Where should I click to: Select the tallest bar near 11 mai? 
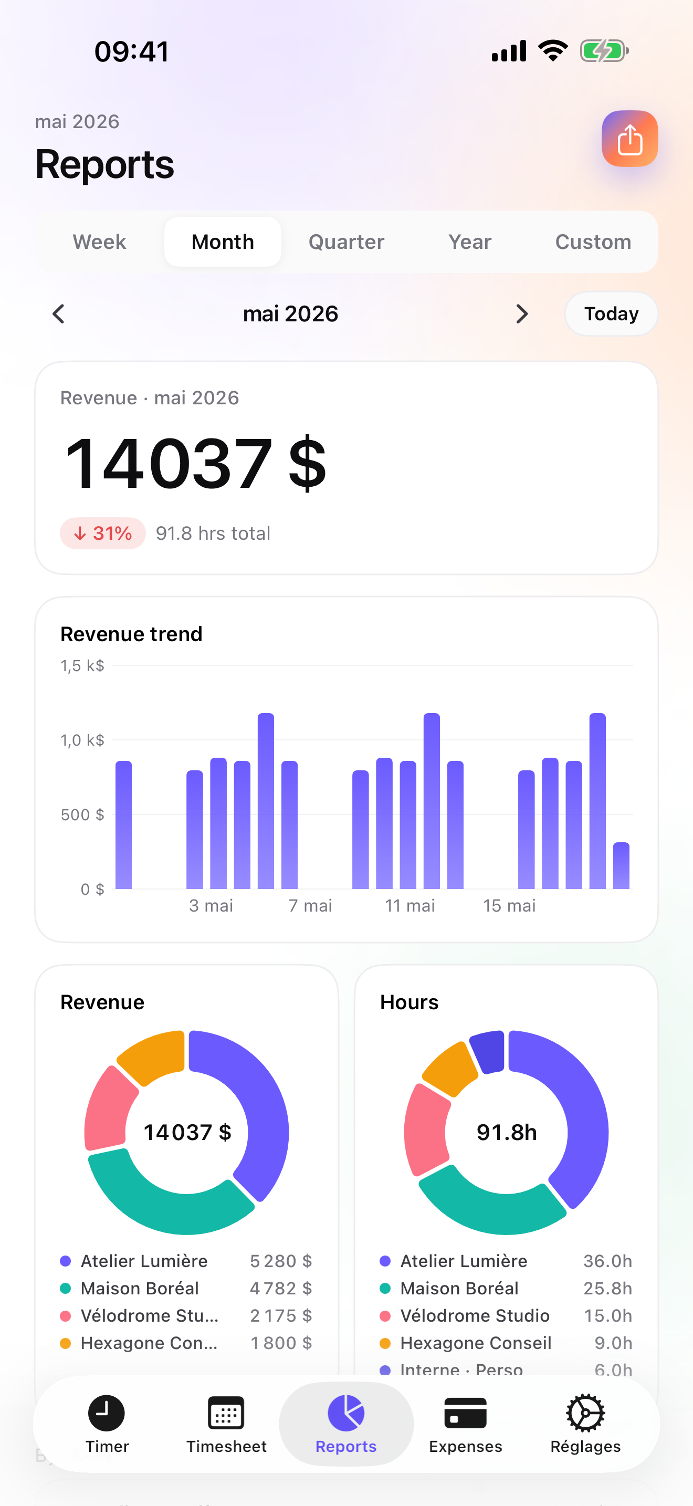click(432, 801)
